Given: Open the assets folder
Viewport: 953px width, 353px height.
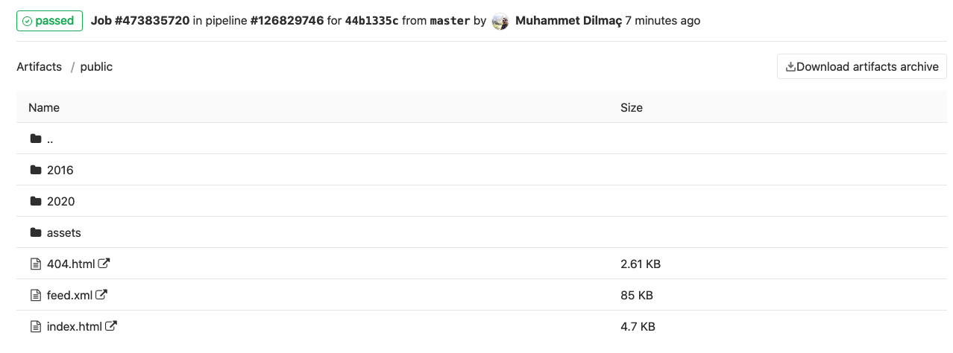Looking at the screenshot, I should (64, 232).
